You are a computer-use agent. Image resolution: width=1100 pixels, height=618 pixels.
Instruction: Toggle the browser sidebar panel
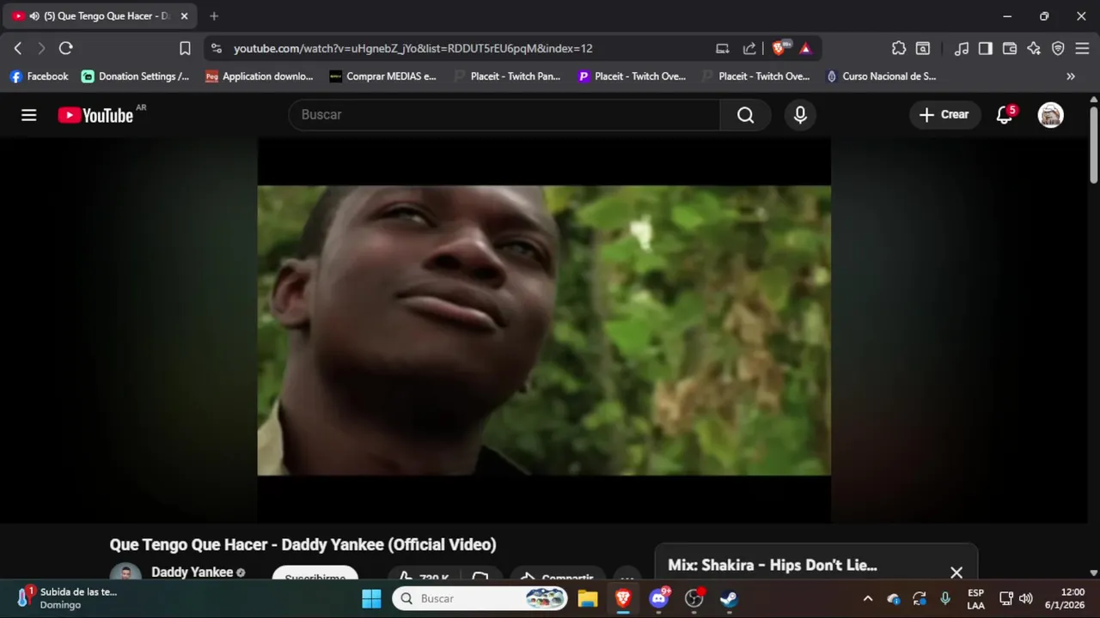click(x=986, y=48)
